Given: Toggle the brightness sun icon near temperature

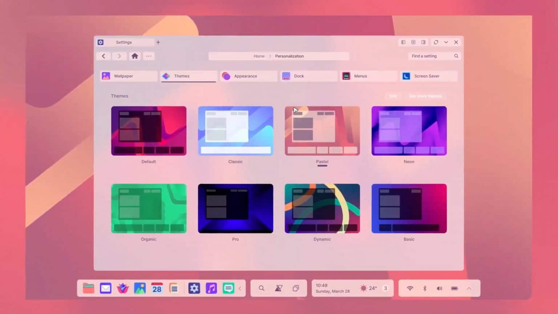Looking at the screenshot, I should tap(363, 288).
